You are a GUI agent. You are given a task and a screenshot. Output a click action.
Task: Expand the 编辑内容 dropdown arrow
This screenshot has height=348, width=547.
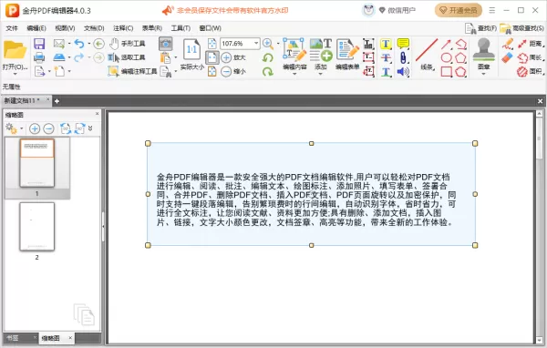tap(294, 74)
